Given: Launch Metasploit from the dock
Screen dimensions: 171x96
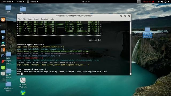Looking at the screenshot, I should click(3, 38).
